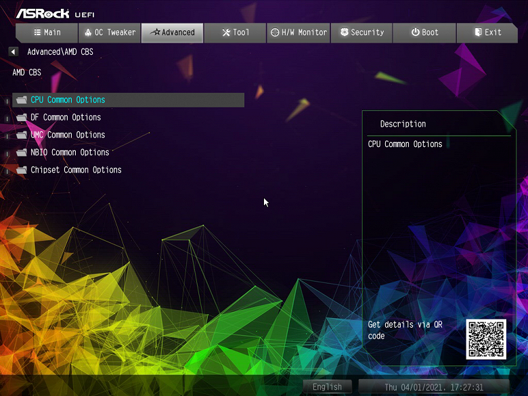Switch to the Boot tab
The width and height of the screenshot is (528, 396).
(x=424, y=32)
